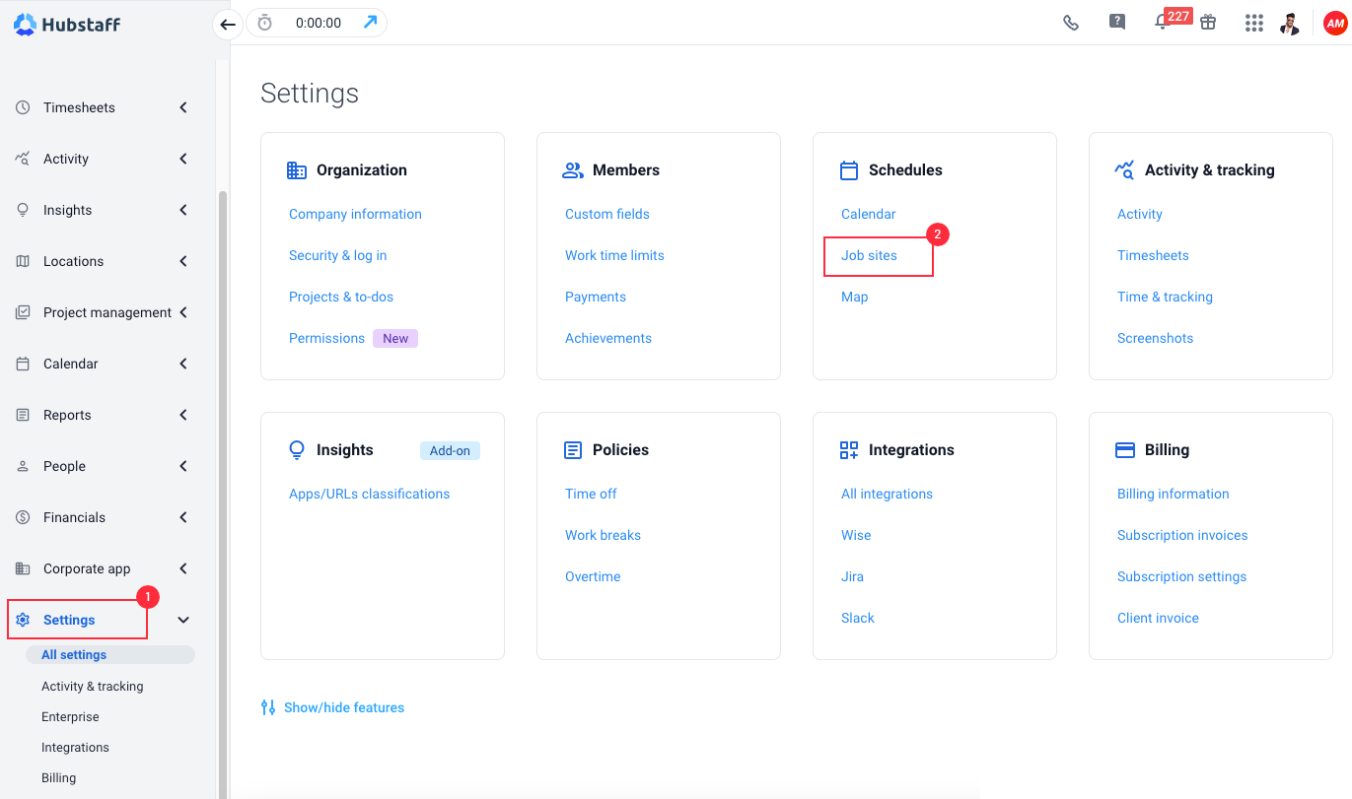The width and height of the screenshot is (1352, 799).
Task: Expand the Financials sidebar menu
Action: [183, 517]
